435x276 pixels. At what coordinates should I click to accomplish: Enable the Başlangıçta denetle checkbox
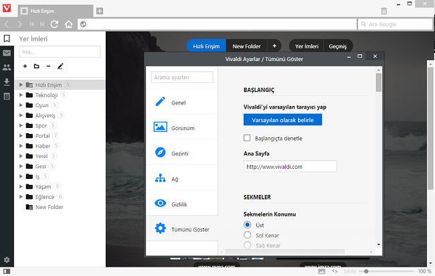point(248,139)
